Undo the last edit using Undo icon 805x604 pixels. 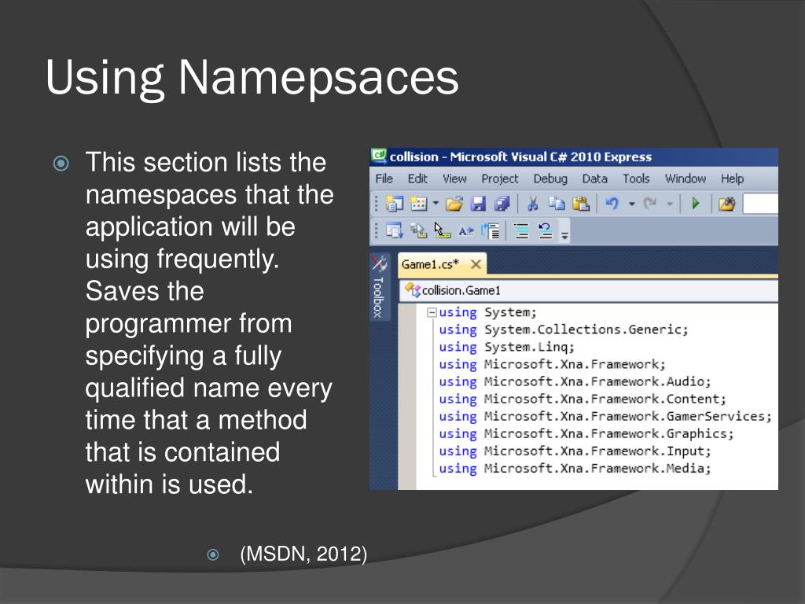612,204
